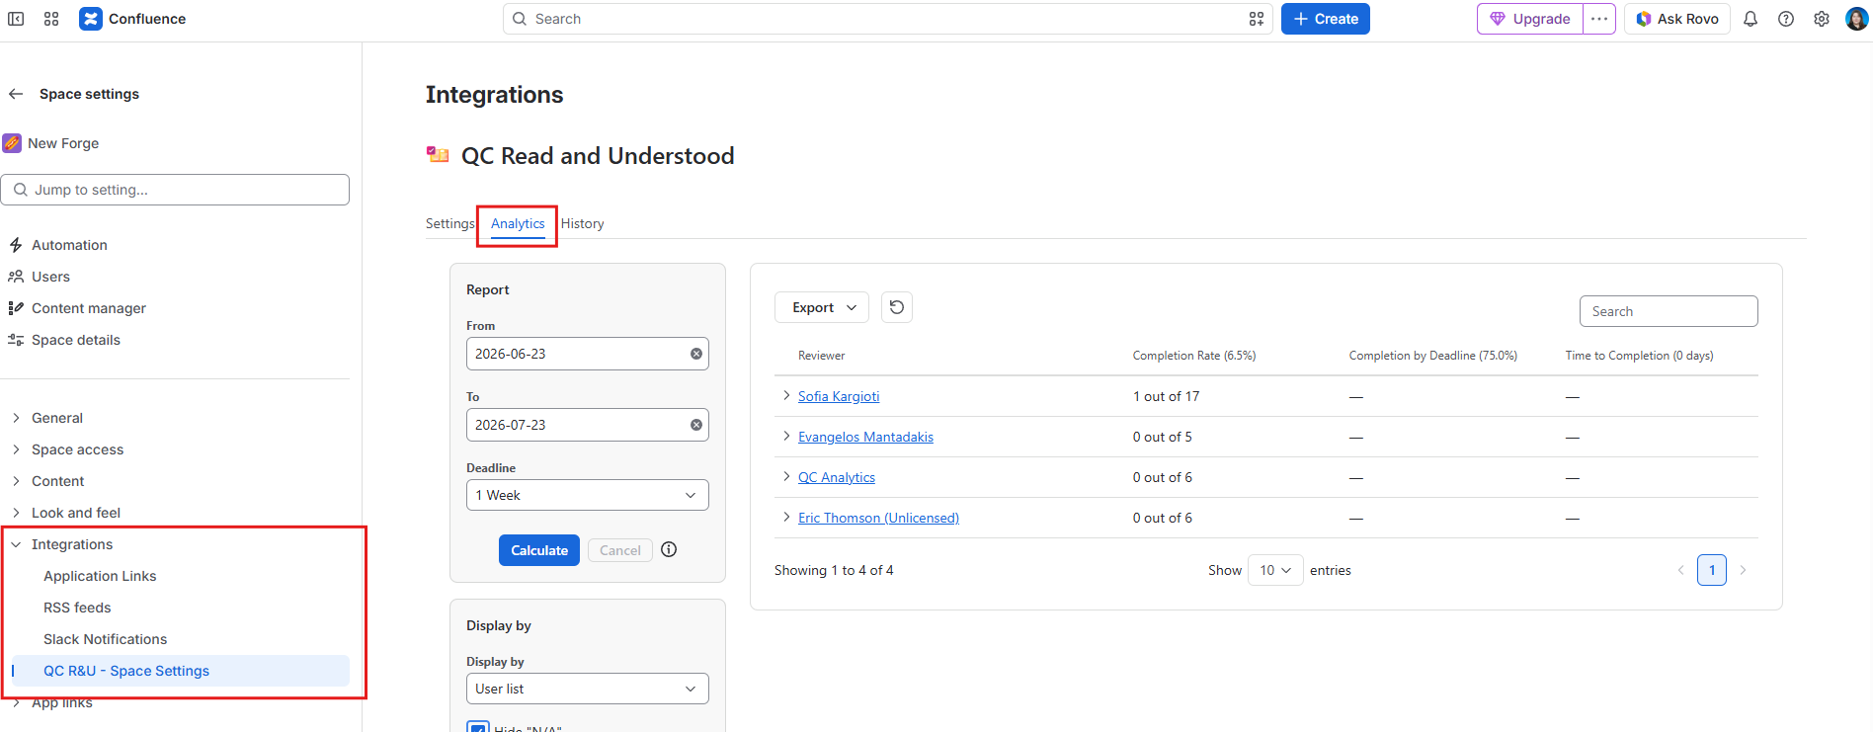This screenshot has height=732, width=1873.
Task: Open RSS feeds settings
Action: click(77, 608)
